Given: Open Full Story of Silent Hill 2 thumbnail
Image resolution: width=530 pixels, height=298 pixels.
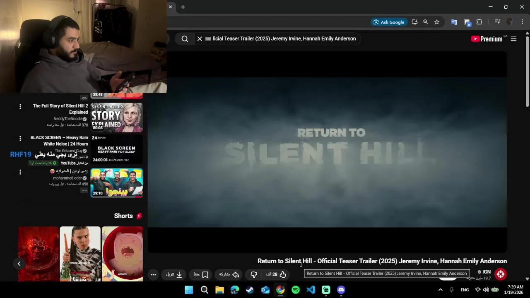Looking at the screenshot, I should click(x=117, y=118).
